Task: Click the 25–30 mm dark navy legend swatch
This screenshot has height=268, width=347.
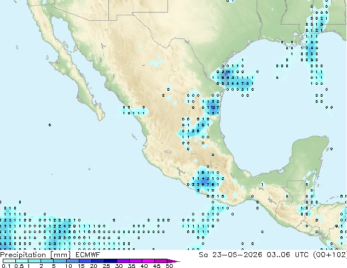Action: pos(110,261)
